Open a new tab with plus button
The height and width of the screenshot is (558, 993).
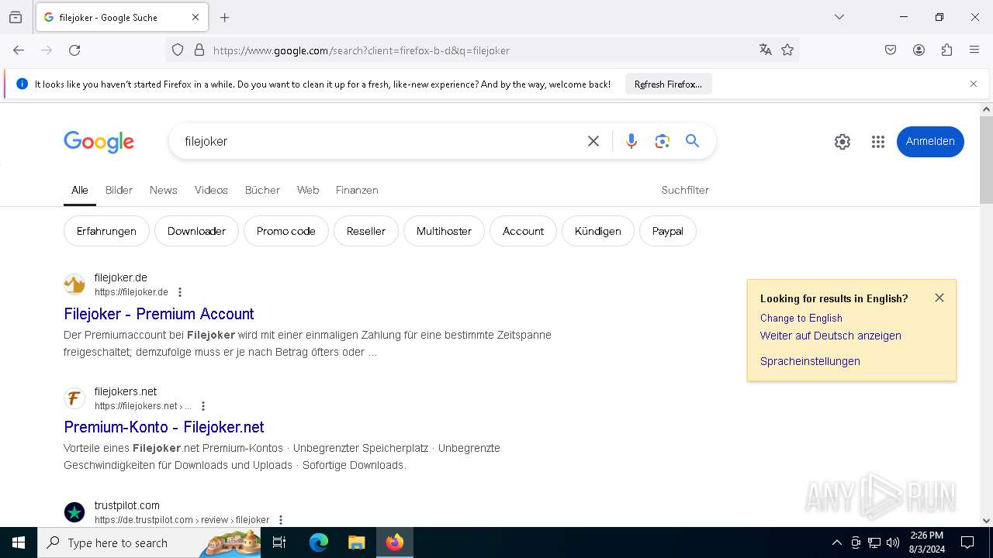point(225,17)
